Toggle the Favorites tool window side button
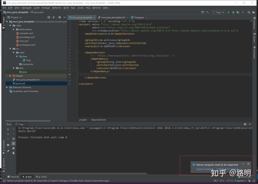This screenshot has height=184, width=258. pos(4,147)
